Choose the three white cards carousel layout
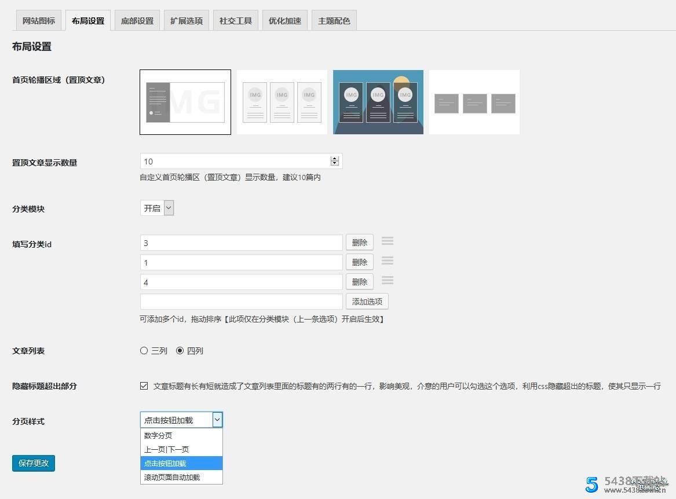 (x=282, y=102)
